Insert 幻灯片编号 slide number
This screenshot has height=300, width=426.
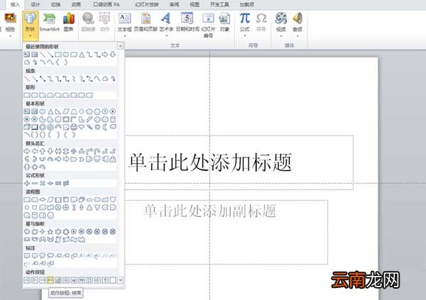pyautogui.click(x=208, y=25)
